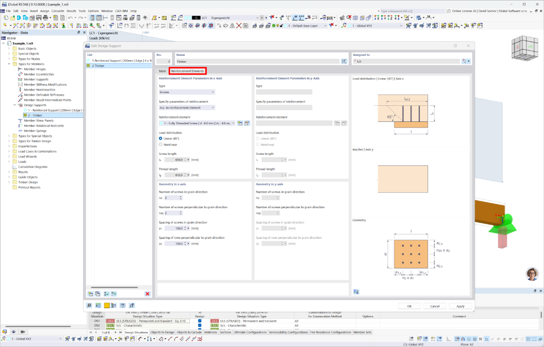Click new design support icon below list
Screen dimensions: 544x347
click(90, 294)
